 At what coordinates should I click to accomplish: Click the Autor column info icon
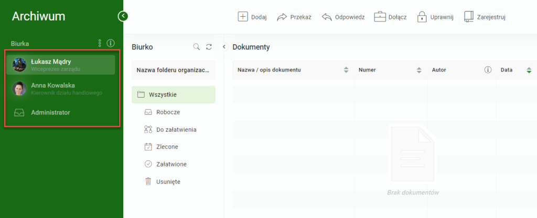coord(488,70)
